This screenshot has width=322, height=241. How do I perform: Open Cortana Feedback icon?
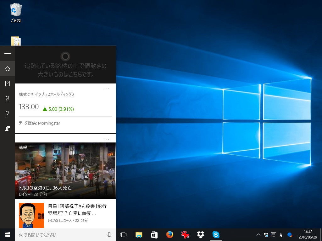8,129
